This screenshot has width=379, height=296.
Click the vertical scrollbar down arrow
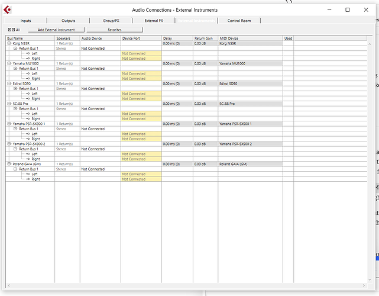(x=370, y=279)
